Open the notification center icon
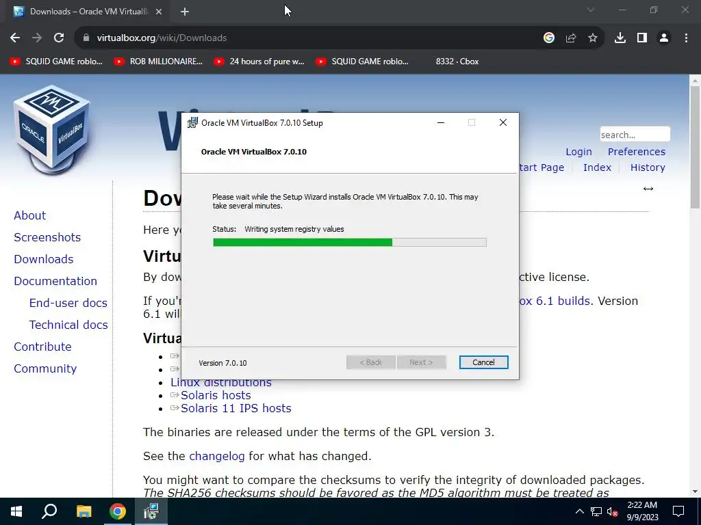Image resolution: width=701 pixels, height=525 pixels. tap(678, 511)
